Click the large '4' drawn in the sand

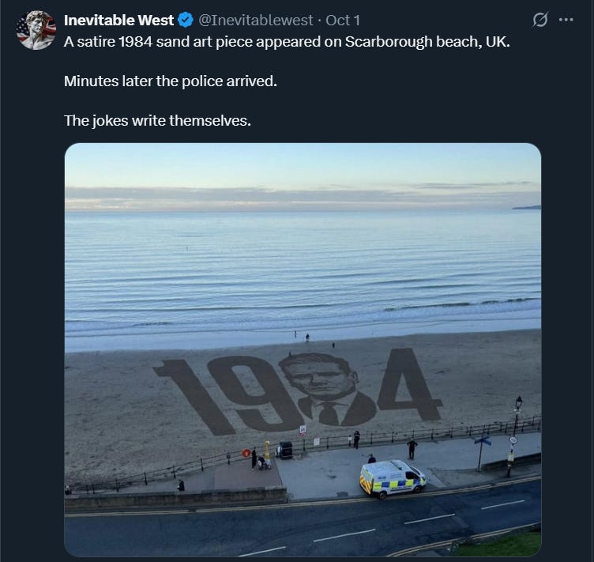point(409,383)
